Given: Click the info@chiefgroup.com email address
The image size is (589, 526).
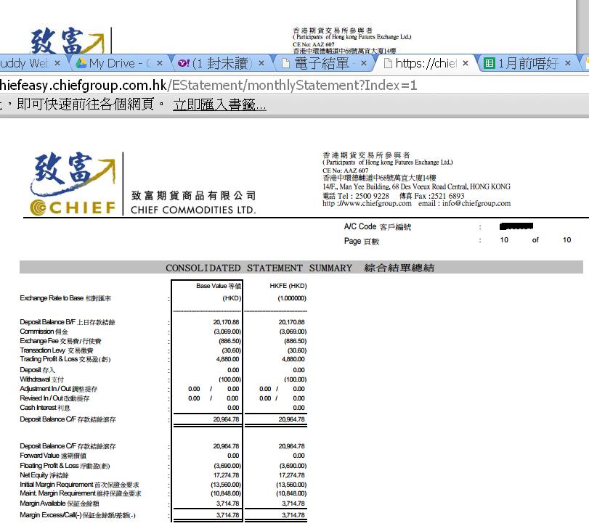Looking at the screenshot, I should [x=476, y=203].
